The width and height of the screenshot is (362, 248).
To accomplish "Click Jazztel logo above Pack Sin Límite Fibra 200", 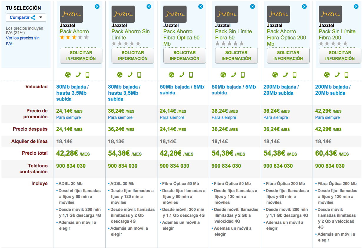I will coord(330,14).
